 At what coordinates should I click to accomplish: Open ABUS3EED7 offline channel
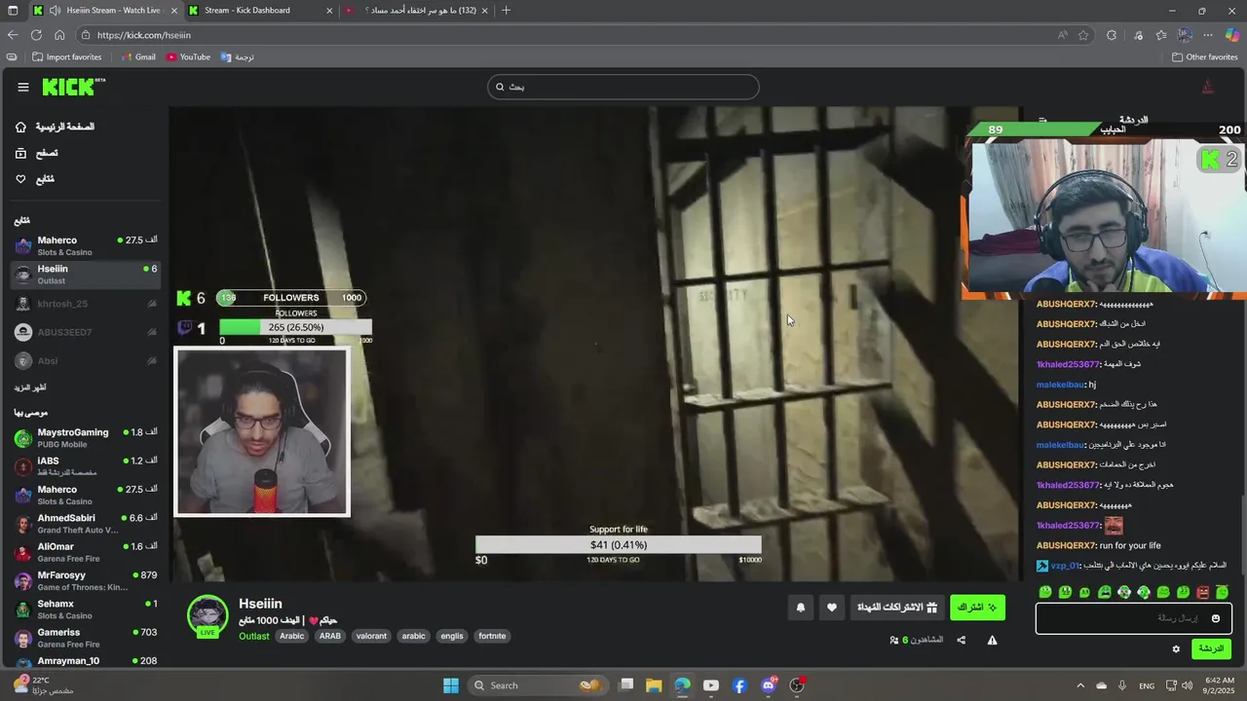[x=86, y=332]
